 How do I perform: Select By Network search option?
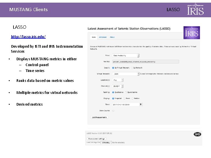tap(132, 68)
